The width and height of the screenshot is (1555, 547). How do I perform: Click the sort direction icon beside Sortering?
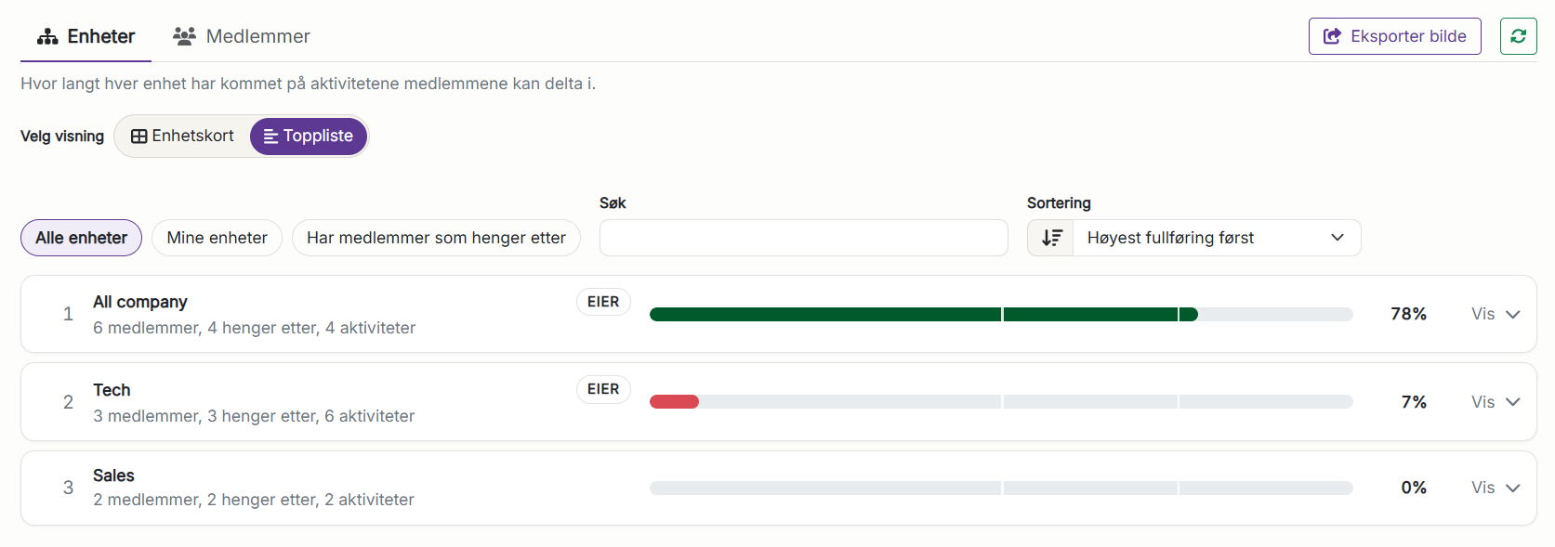[x=1051, y=238]
